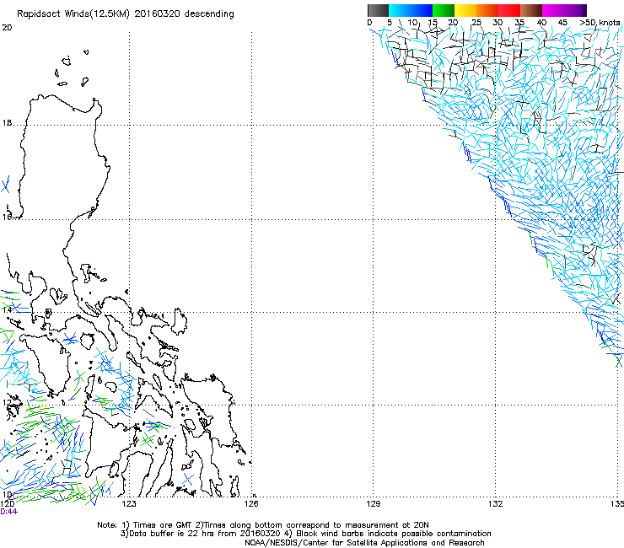Click the red 30-35 knots color segment
Image resolution: width=624 pixels, height=548 pixels.
[x=509, y=10]
